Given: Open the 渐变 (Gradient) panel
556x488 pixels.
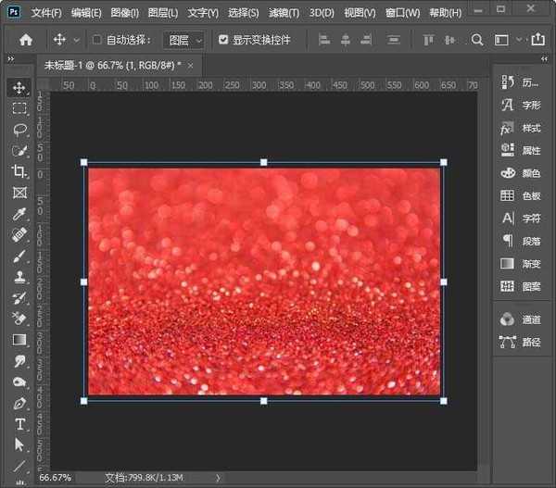Looking at the screenshot, I should tap(521, 264).
